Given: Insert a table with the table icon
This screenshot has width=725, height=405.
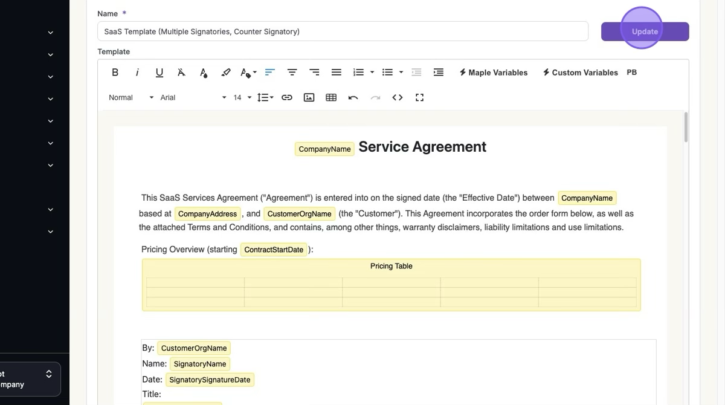Looking at the screenshot, I should [331, 97].
